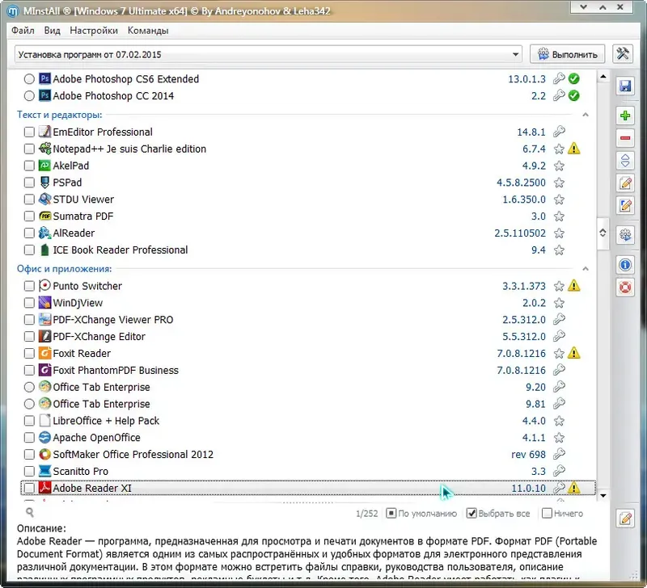Click the star icon next to AkelPad

pos(559,166)
